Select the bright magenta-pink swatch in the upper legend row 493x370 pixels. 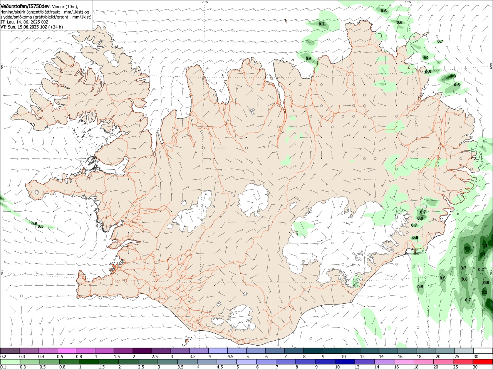(x=66, y=351)
